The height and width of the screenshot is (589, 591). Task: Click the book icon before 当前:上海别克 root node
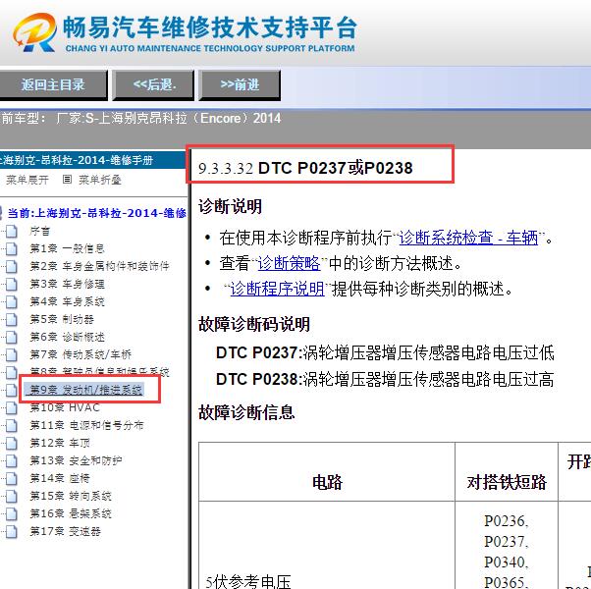coord(1,213)
